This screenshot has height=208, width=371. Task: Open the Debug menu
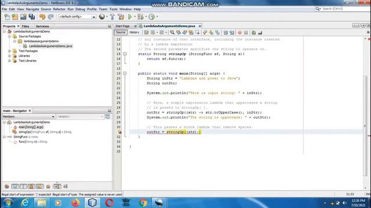[80, 9]
